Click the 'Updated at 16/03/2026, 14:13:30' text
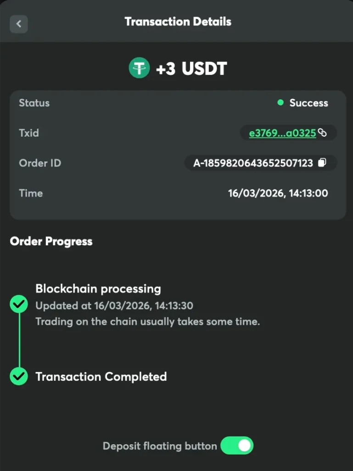This screenshot has height=471, width=353. [114, 305]
